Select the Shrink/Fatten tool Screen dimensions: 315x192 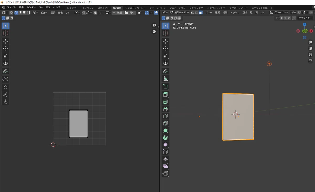[x=165, y=159]
